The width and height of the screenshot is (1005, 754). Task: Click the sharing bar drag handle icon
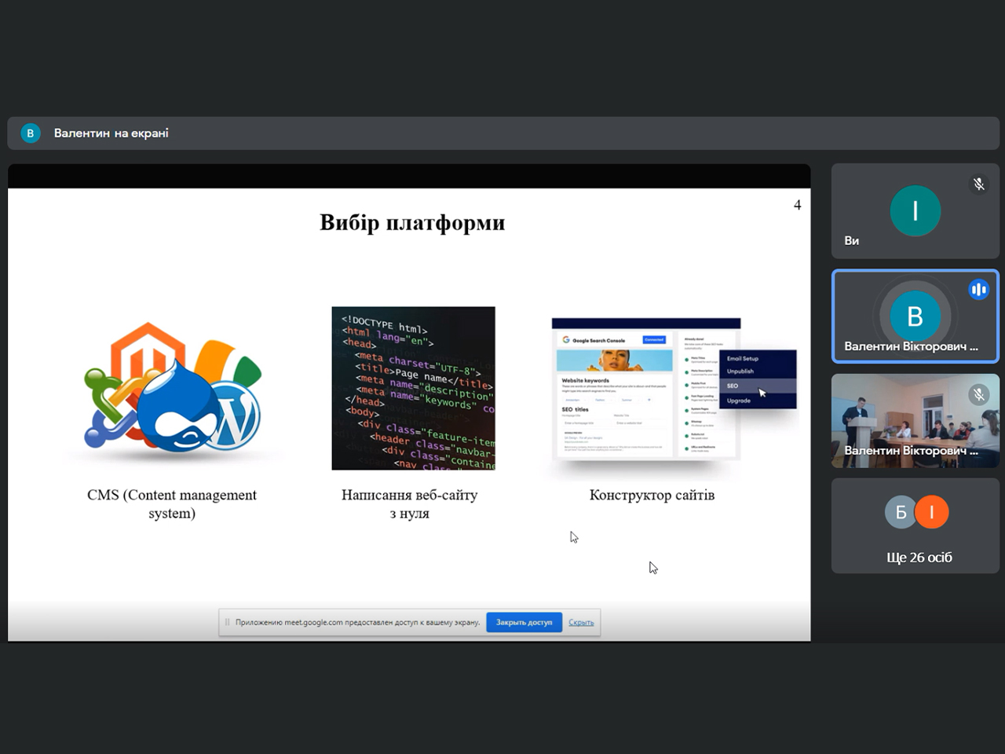[x=227, y=622]
